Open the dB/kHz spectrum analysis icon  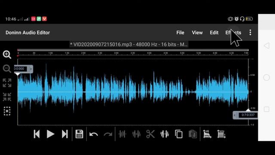click(207, 134)
